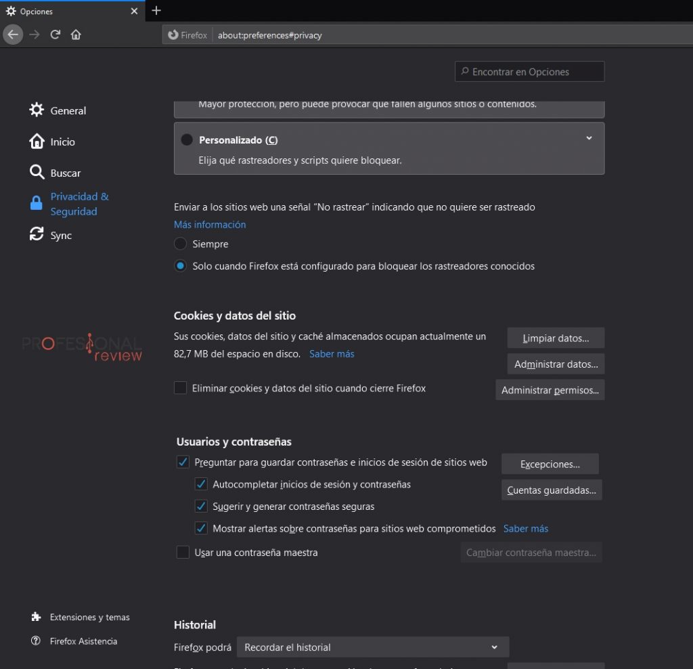Click the search magnifier in Encontrar field
Image resolution: width=693 pixels, height=669 pixels.
(x=464, y=70)
